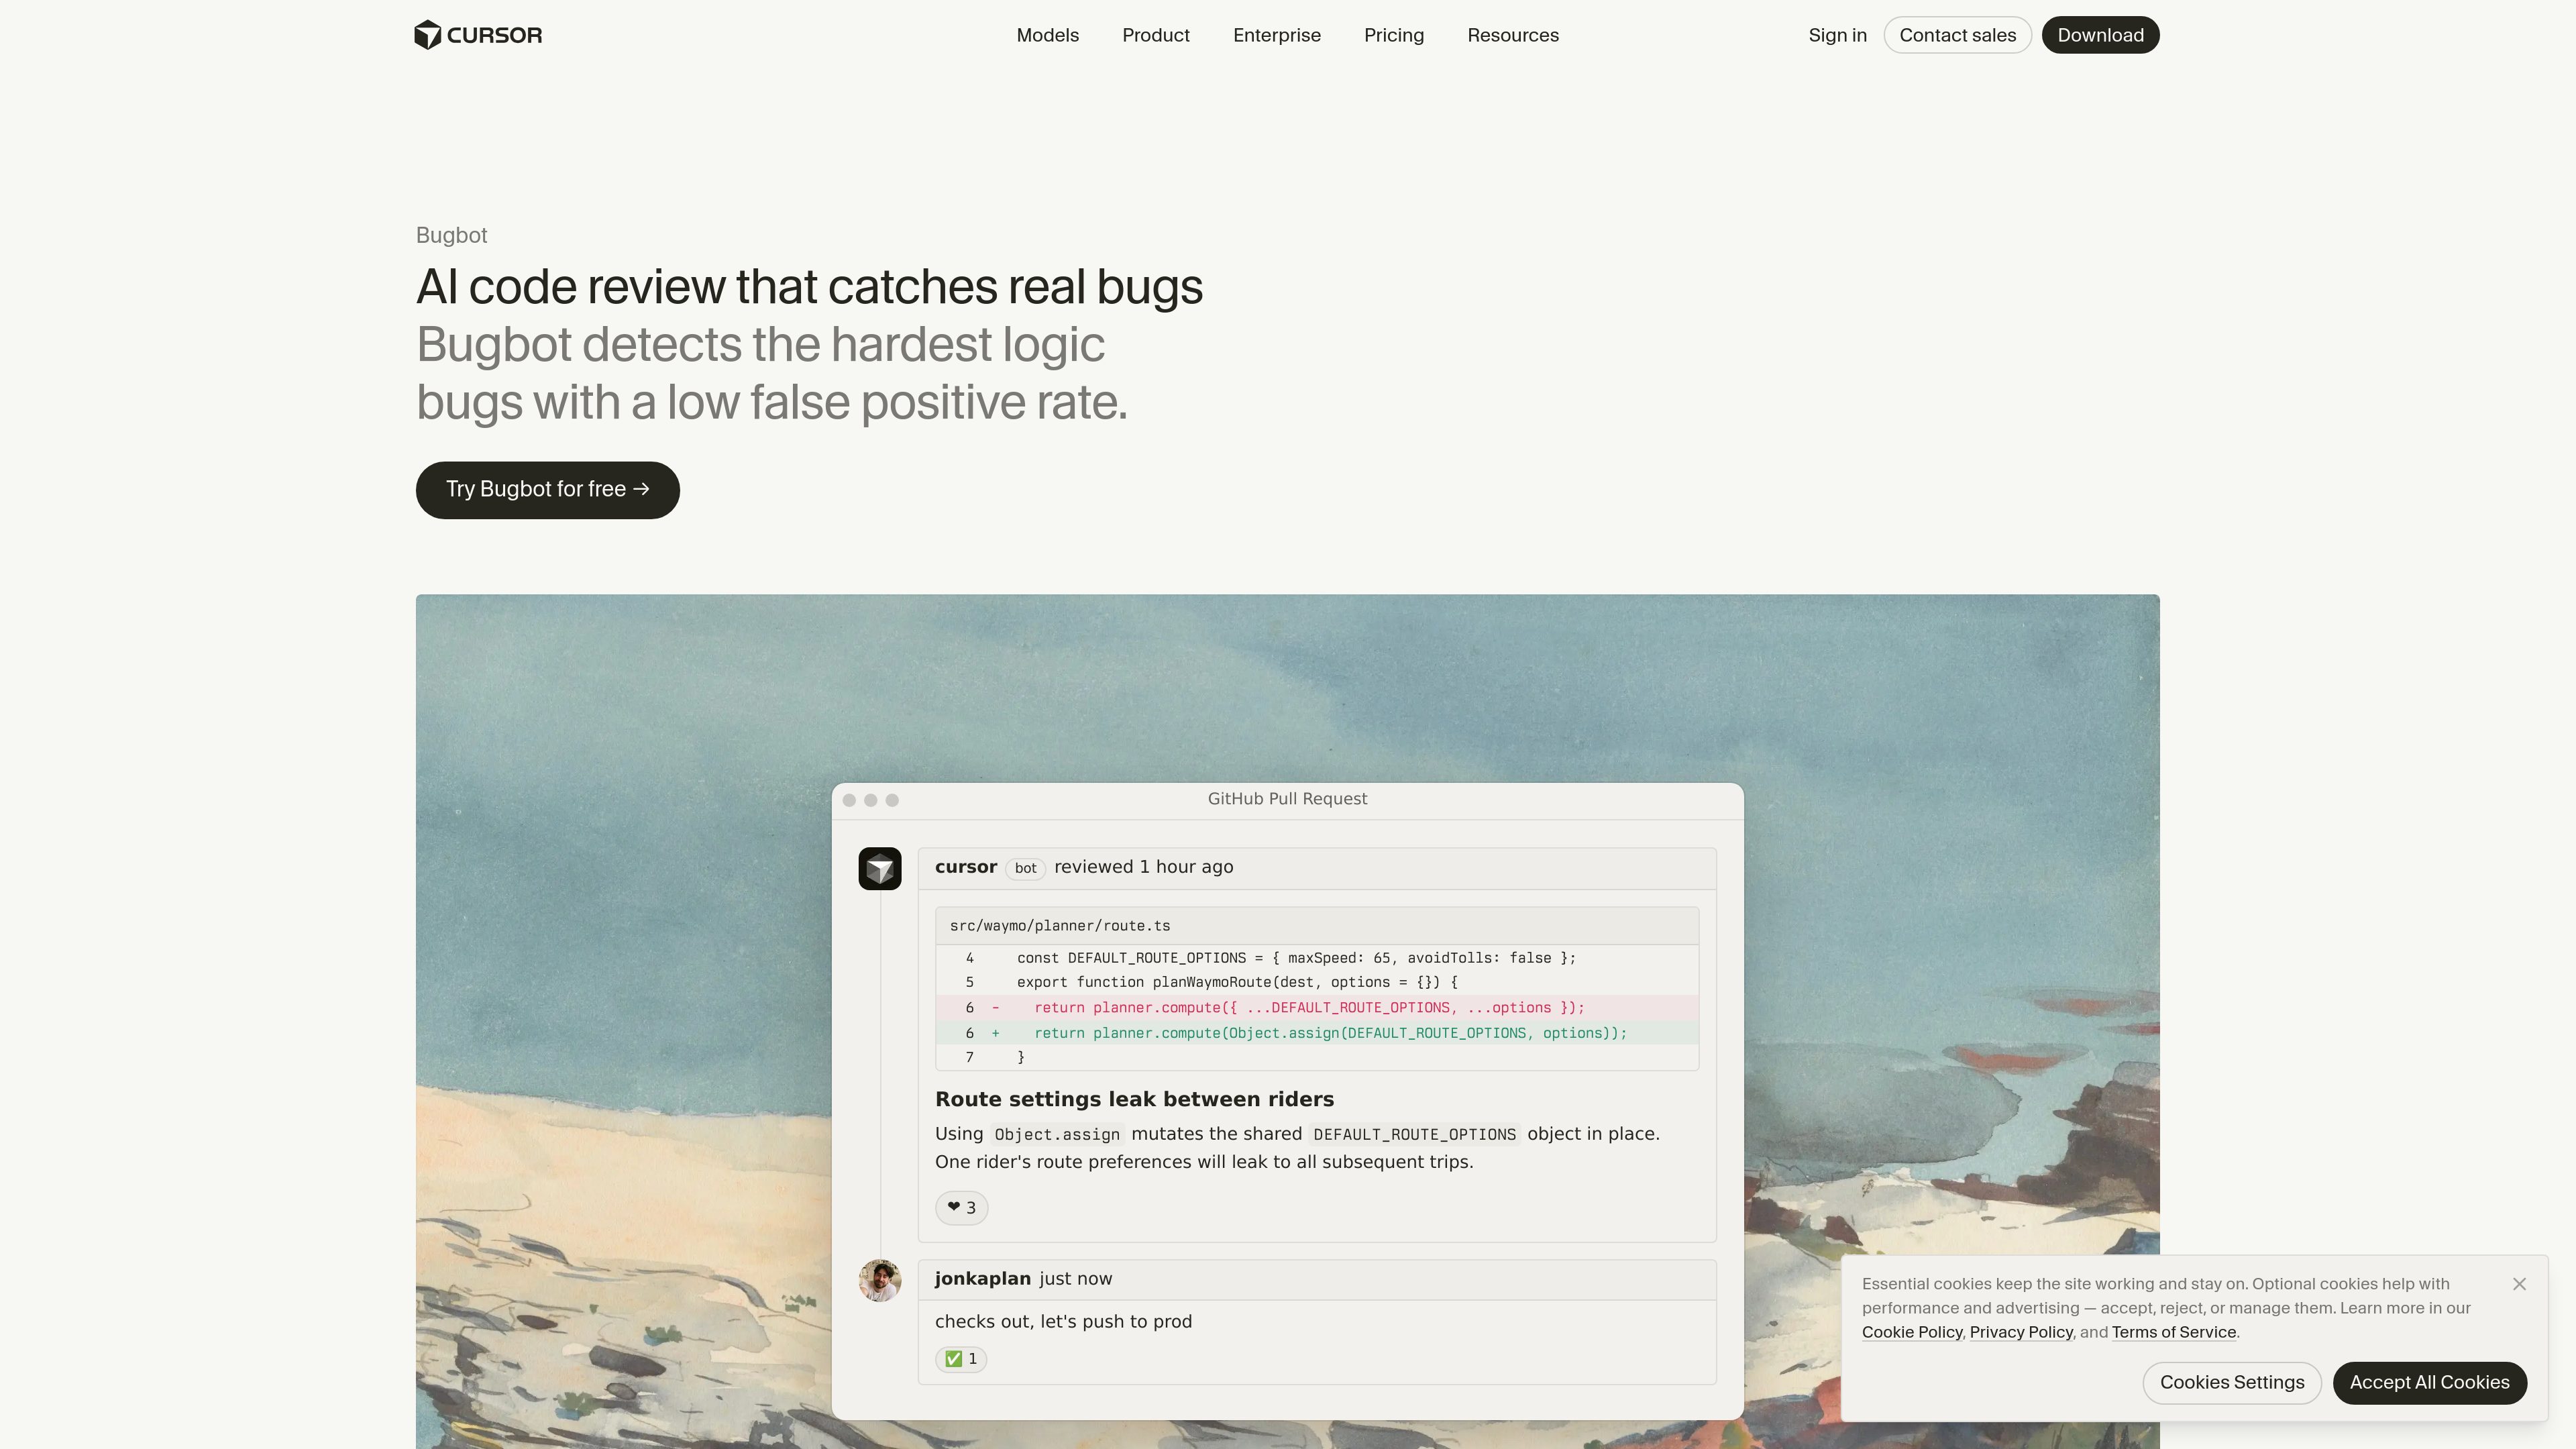Click code line 5 export function planWaymoRoute
The width and height of the screenshot is (2576, 1449).
[1317, 983]
